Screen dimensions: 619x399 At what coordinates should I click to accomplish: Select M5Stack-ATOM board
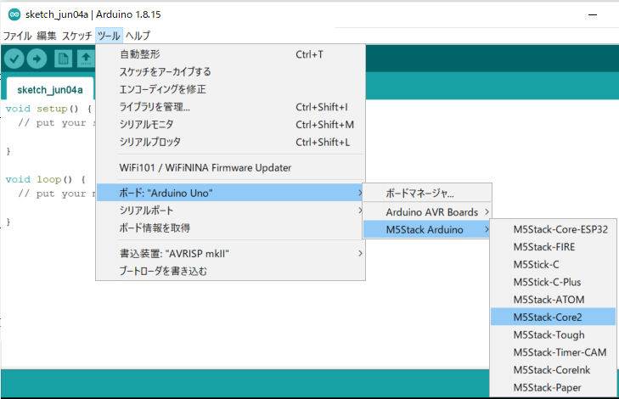553,300
